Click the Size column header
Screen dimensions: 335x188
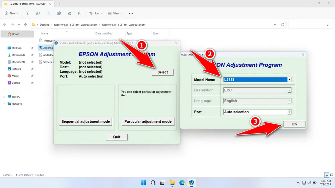click(x=155, y=33)
